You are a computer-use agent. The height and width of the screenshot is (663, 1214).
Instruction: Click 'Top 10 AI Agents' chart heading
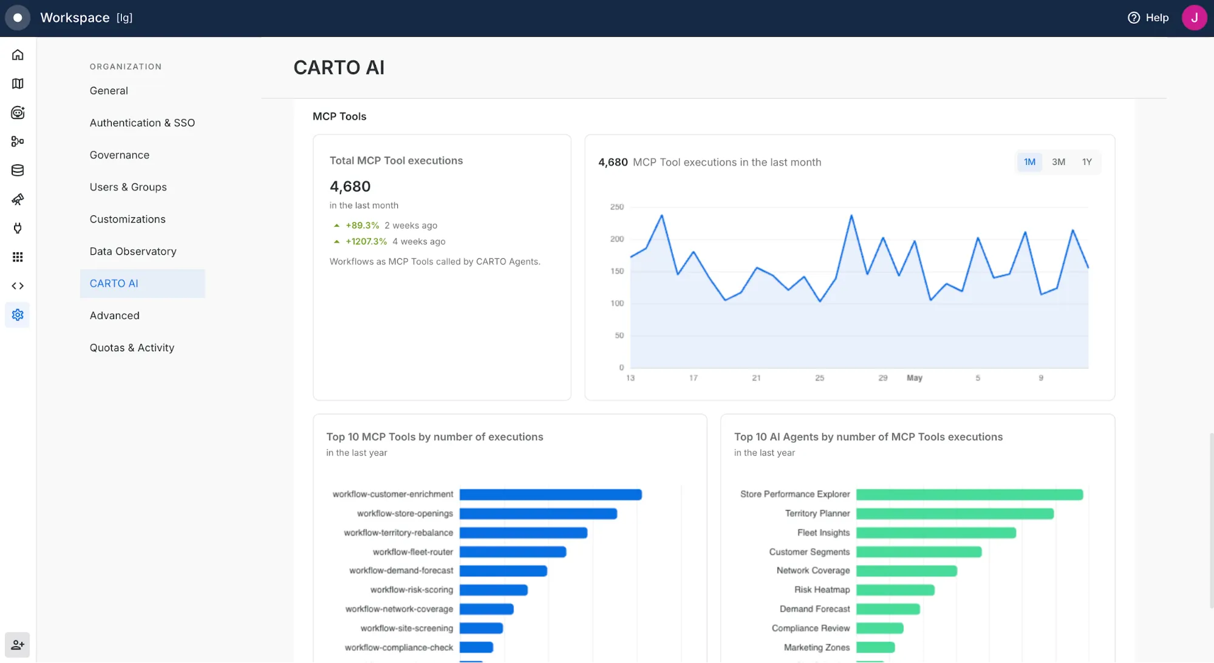868,437
